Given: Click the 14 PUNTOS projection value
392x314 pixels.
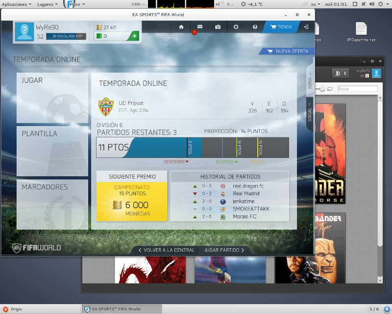Looking at the screenshot, I should 254,131.
